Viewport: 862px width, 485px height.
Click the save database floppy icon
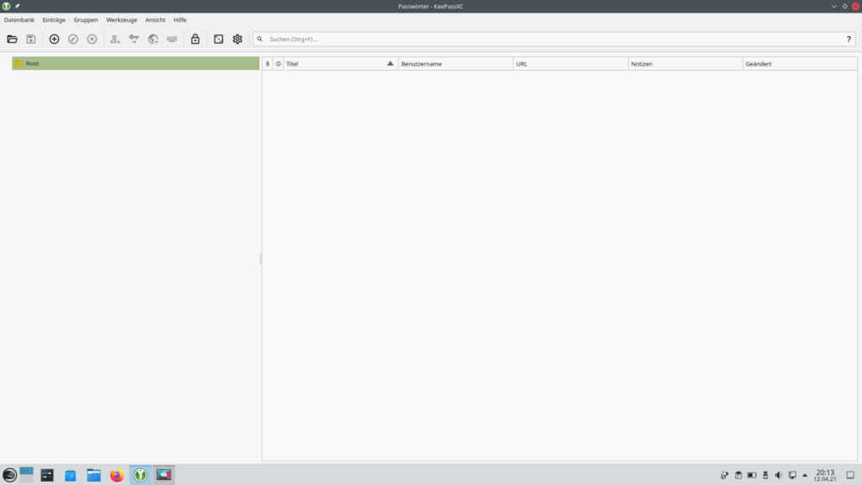tap(31, 39)
